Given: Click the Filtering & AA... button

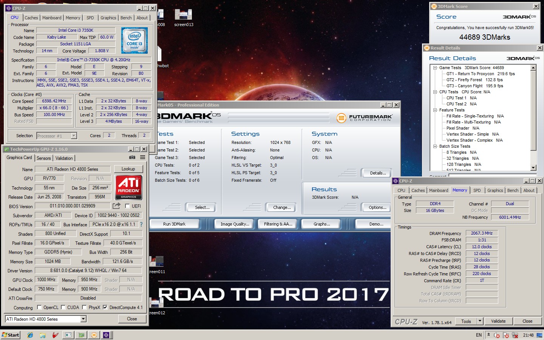Looking at the screenshot, I should pyautogui.click(x=278, y=224).
